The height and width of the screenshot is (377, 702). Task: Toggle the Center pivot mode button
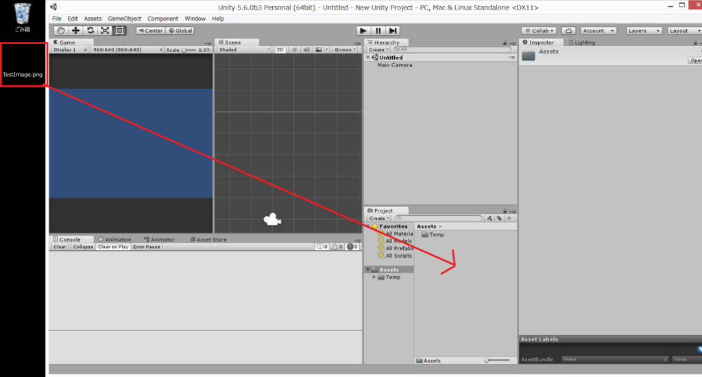[151, 30]
